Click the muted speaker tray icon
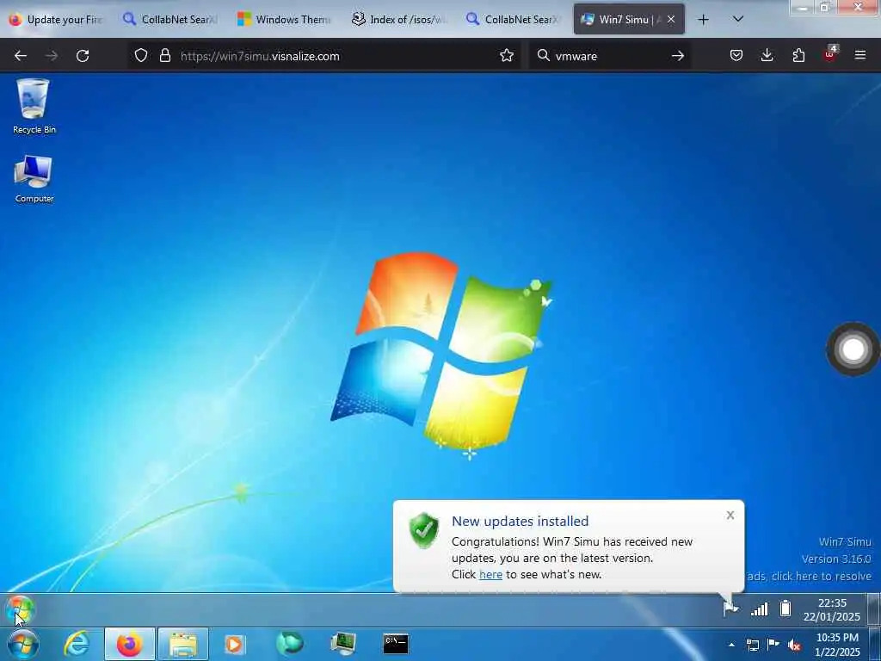881x661 pixels. pos(794,645)
